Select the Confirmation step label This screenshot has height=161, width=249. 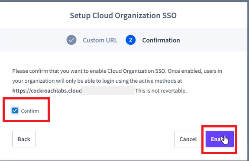161,40
